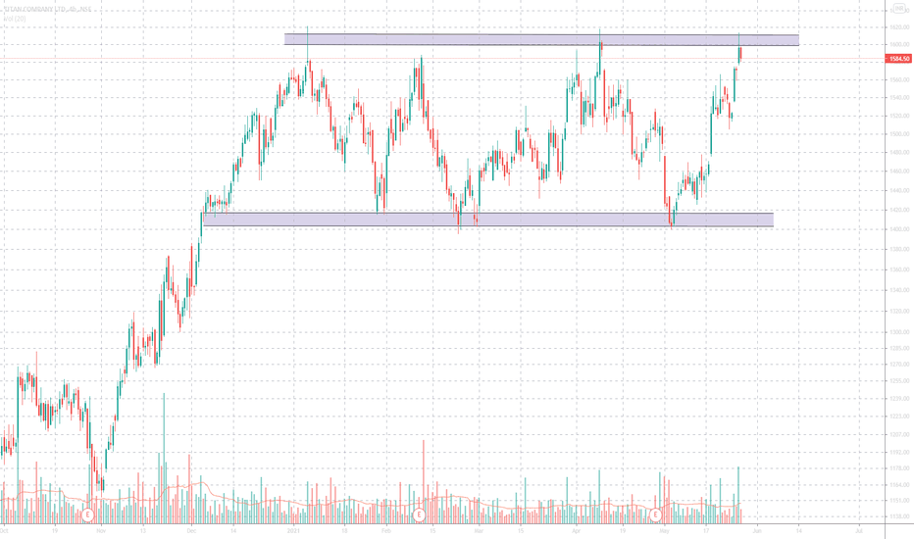Click the earnings marker near November
Image resolution: width=914 pixels, height=539 pixels.
click(87, 514)
